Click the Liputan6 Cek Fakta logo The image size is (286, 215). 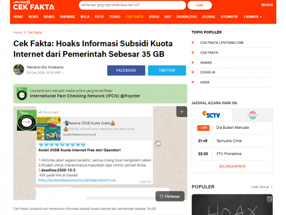pyautogui.click(x=34, y=5)
